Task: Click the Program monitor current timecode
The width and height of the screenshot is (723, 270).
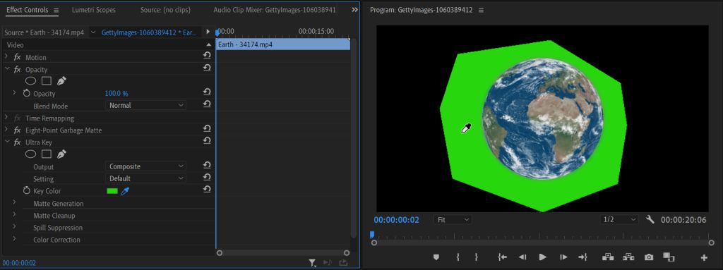Action: pyautogui.click(x=396, y=220)
